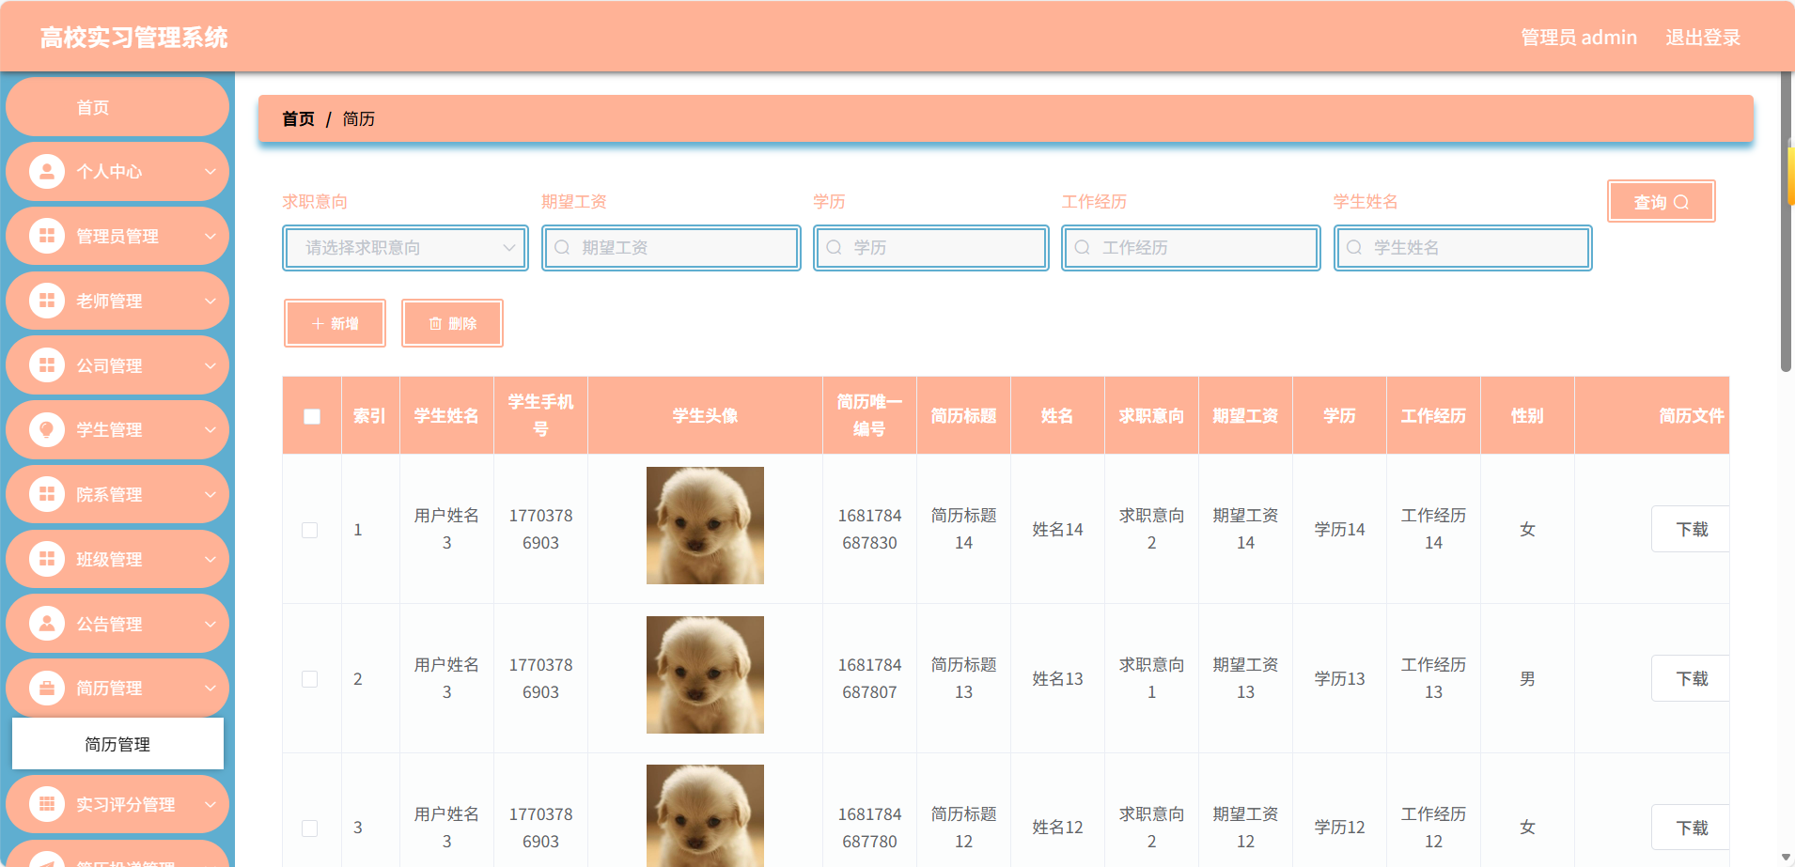1795x867 pixels.
Task: Click the search icon in 工作经历 field
Action: click(1083, 247)
